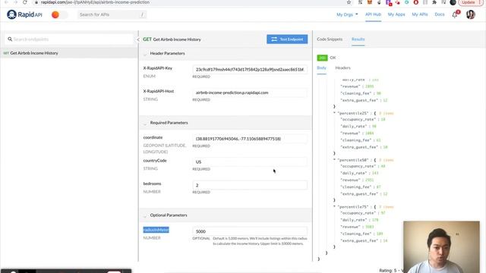Select Get Airbnb Income History endpoint in sidebar
The height and width of the screenshot is (273, 486).
pos(69,53)
